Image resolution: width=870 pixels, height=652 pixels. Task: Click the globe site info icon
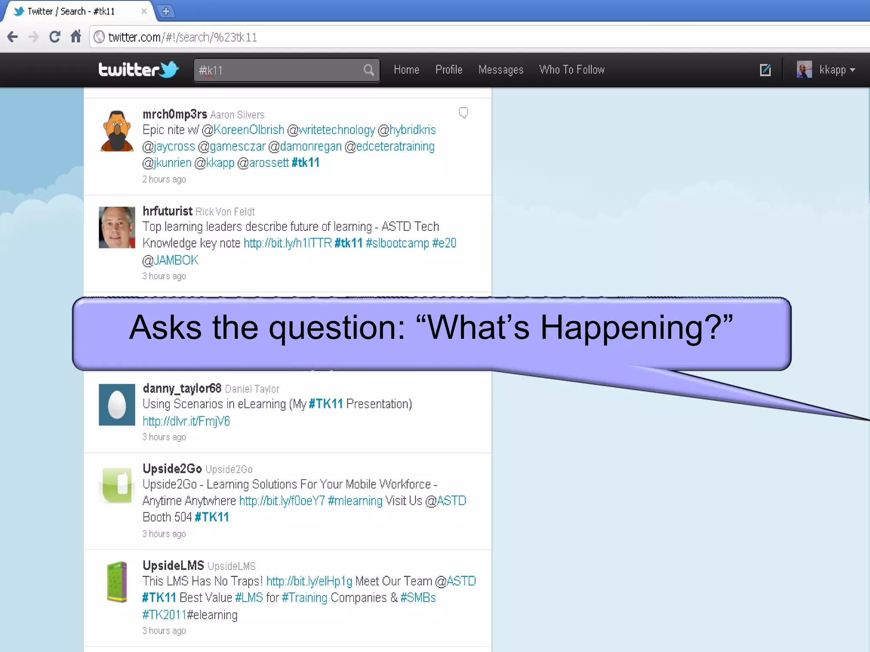[99, 37]
